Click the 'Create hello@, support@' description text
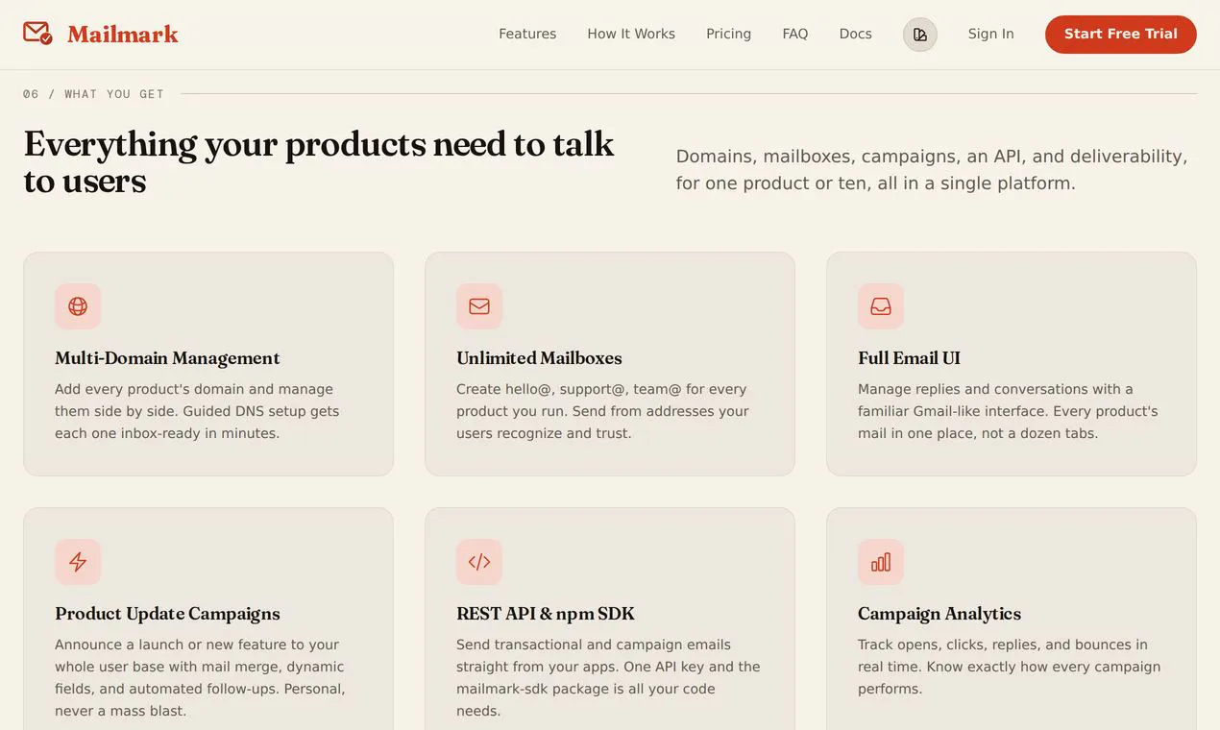The image size is (1220, 730). (602, 411)
